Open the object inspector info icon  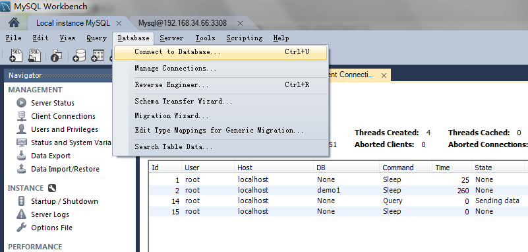click(56, 55)
